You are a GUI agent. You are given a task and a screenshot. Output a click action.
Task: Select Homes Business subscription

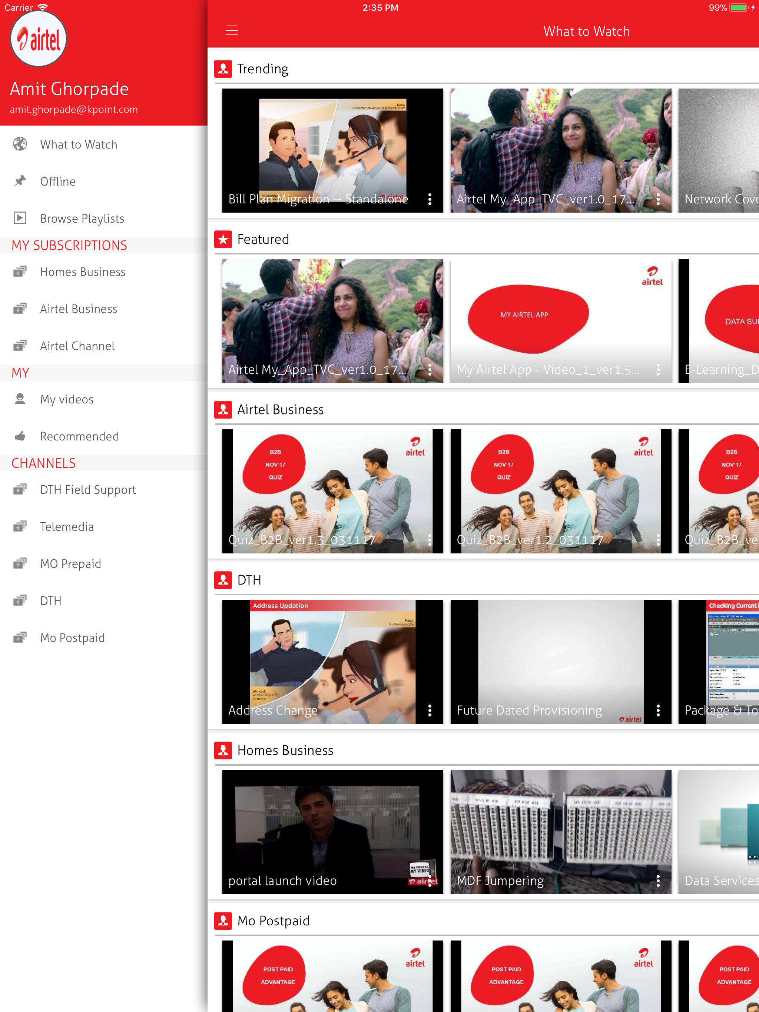click(x=103, y=272)
